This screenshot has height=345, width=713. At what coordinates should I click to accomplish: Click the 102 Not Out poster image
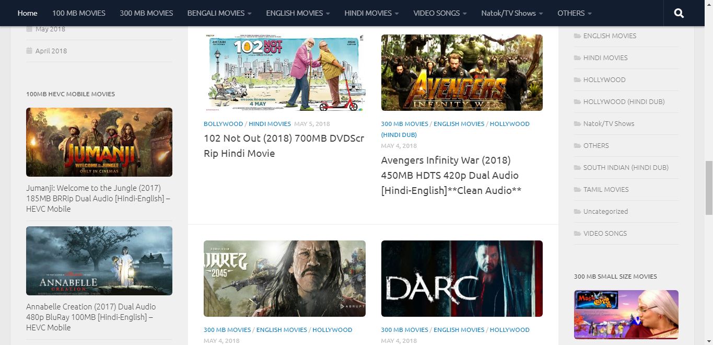pos(284,72)
